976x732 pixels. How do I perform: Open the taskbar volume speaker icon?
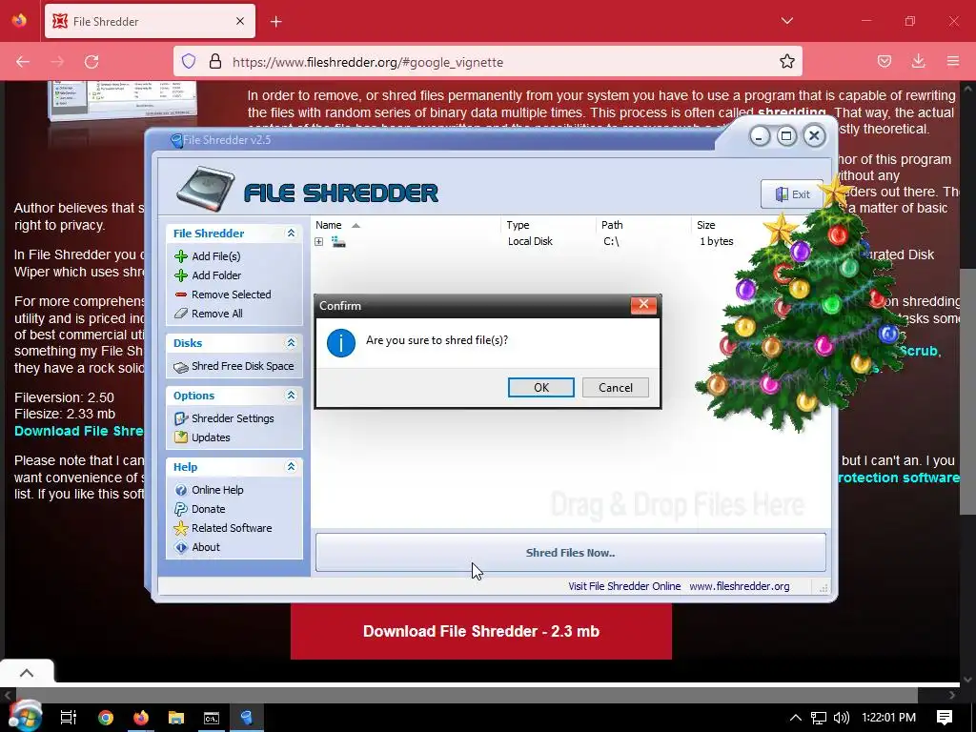tap(841, 718)
